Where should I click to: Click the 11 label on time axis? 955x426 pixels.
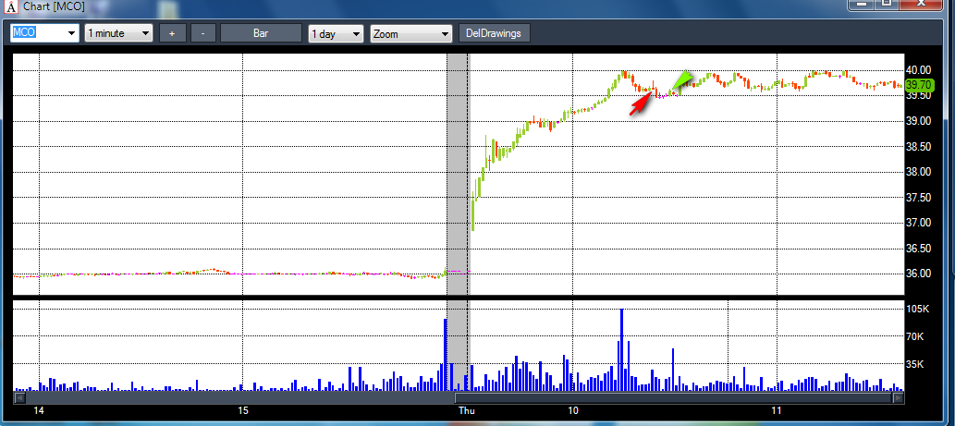click(777, 411)
